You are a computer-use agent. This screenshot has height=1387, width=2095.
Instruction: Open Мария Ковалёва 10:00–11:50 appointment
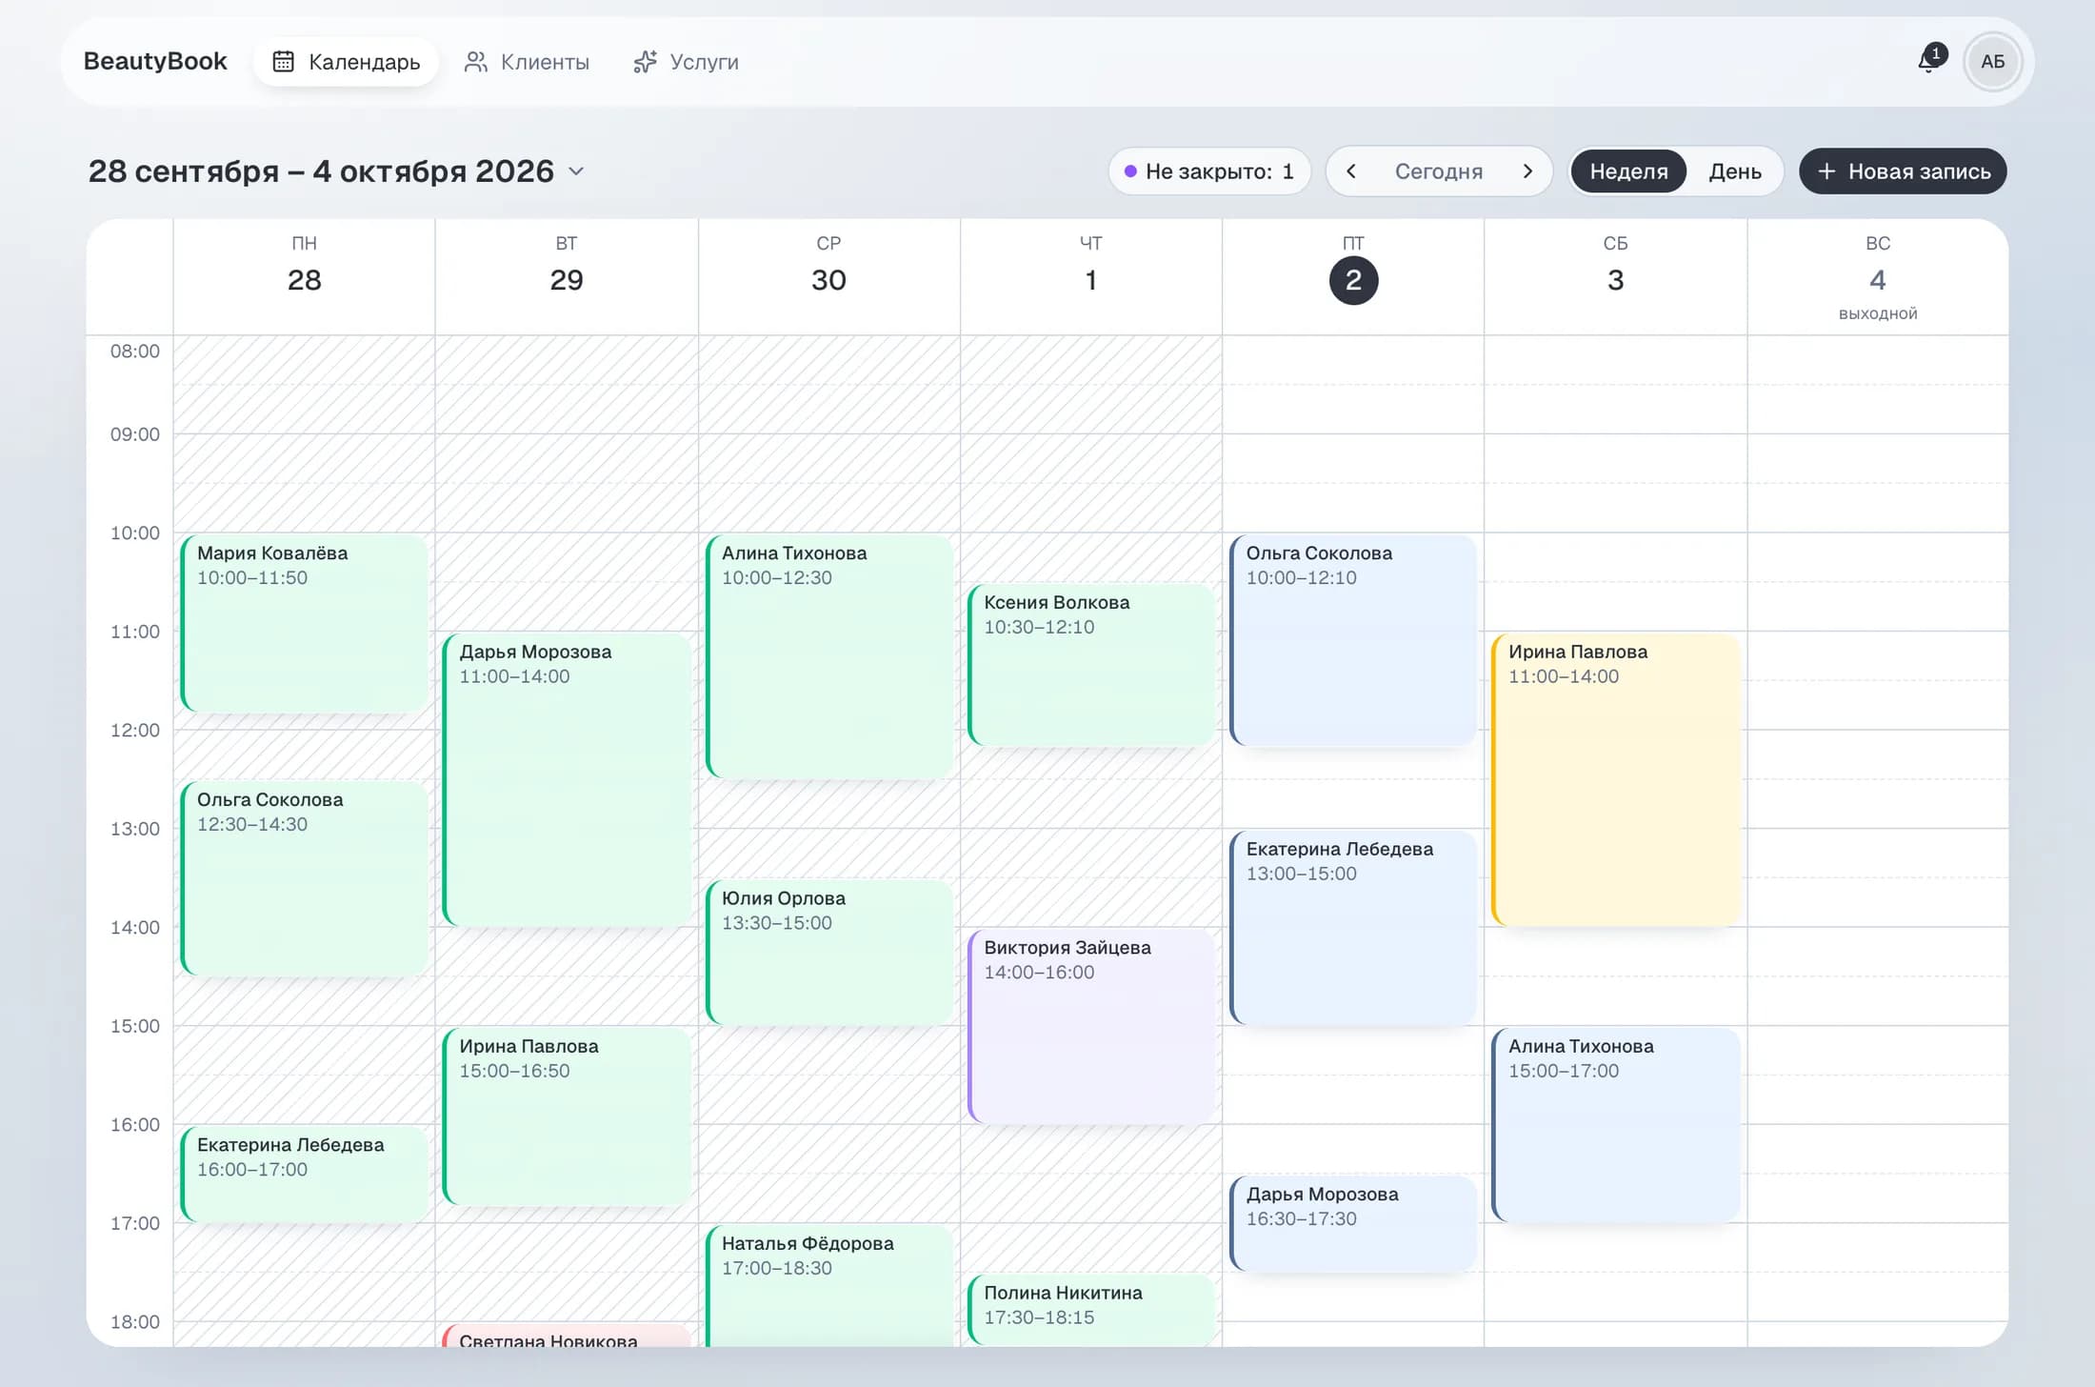(x=304, y=624)
